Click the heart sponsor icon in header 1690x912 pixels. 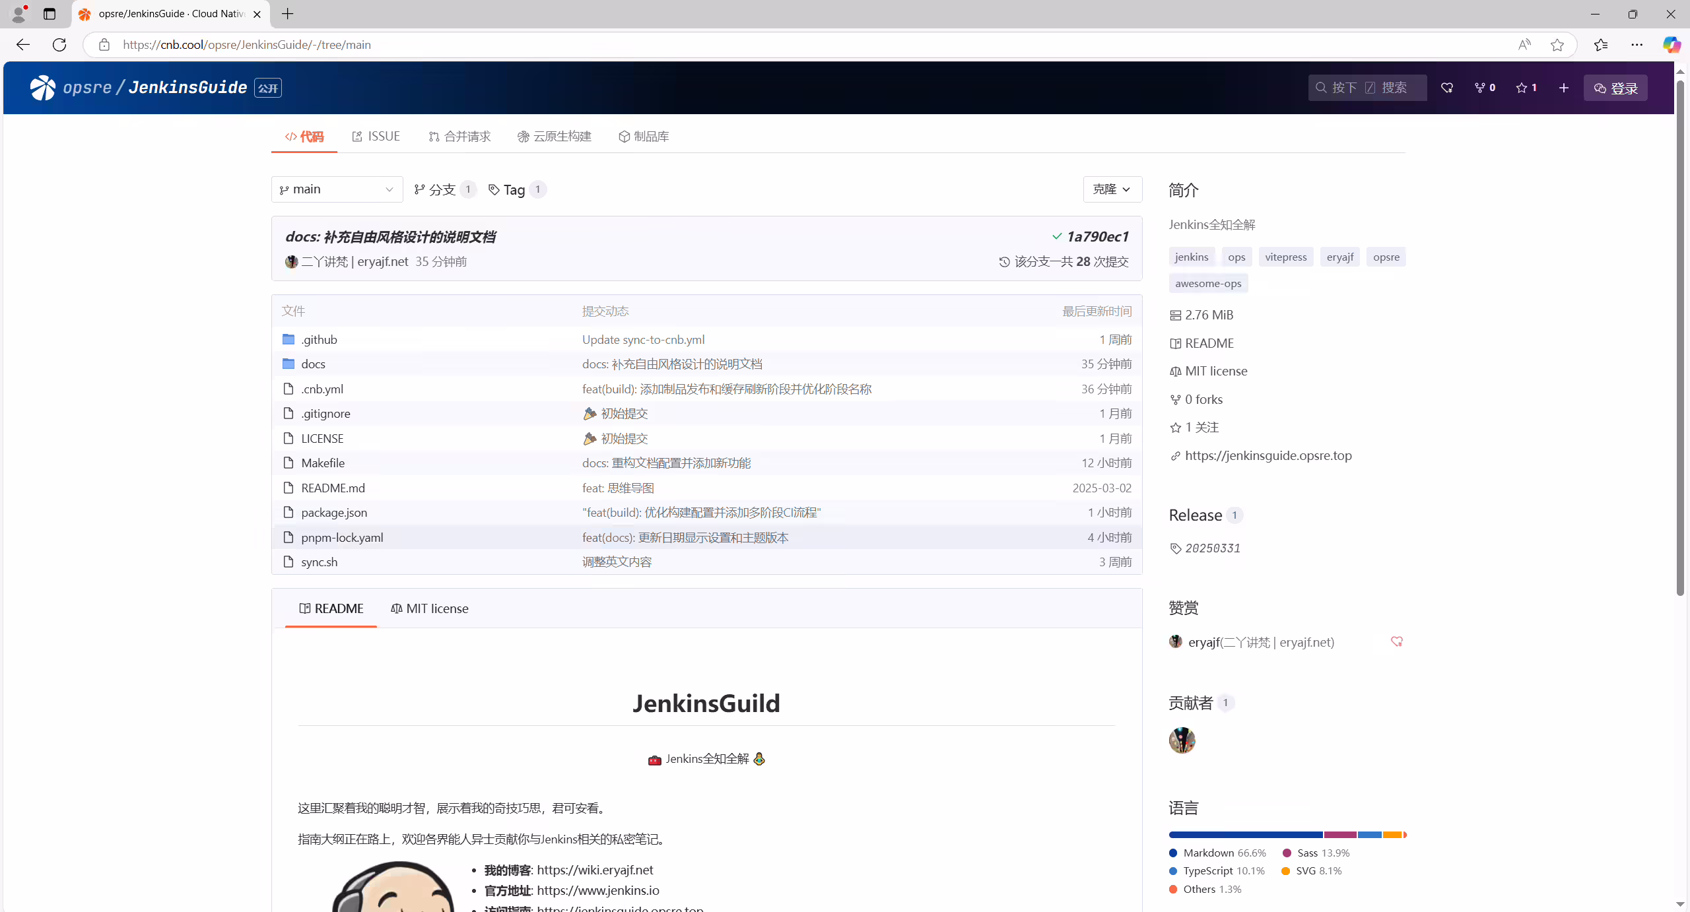pos(1447,88)
